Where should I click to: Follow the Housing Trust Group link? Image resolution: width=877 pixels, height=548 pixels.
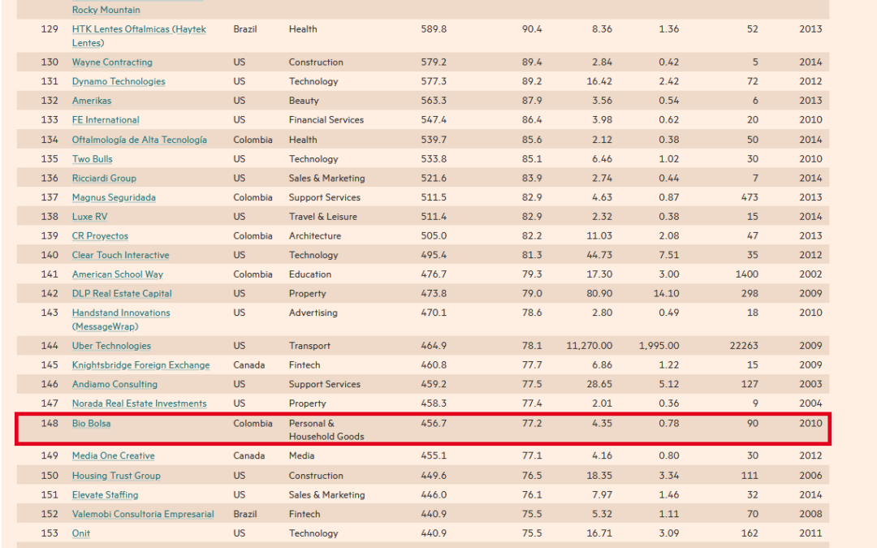(x=116, y=476)
